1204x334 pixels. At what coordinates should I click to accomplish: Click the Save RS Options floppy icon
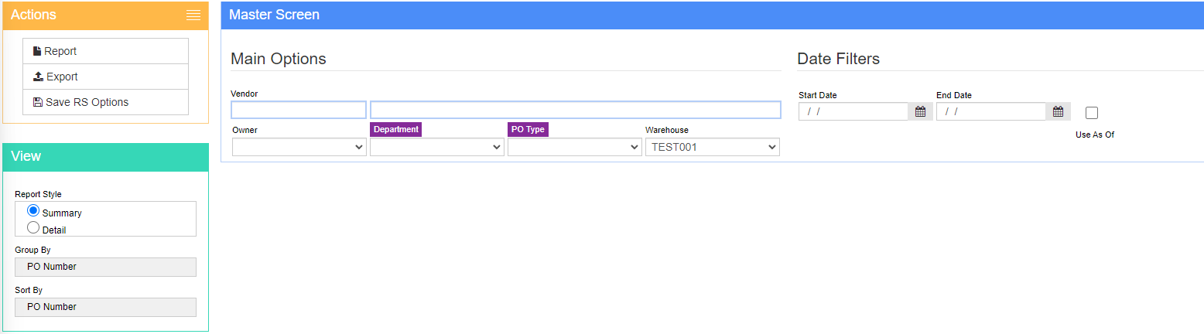[38, 102]
